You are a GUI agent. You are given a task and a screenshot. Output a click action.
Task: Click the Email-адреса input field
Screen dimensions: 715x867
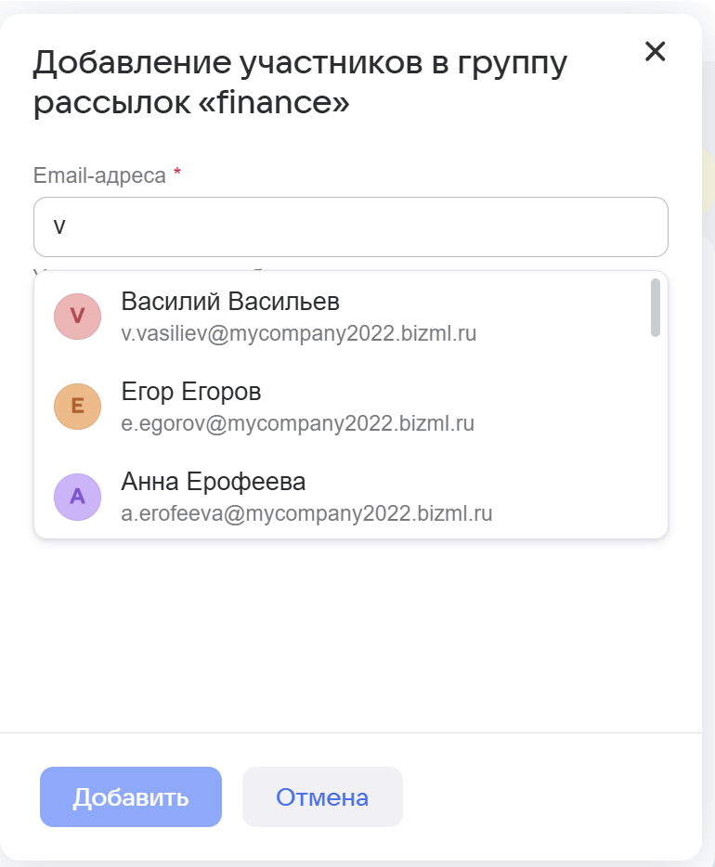[351, 226]
